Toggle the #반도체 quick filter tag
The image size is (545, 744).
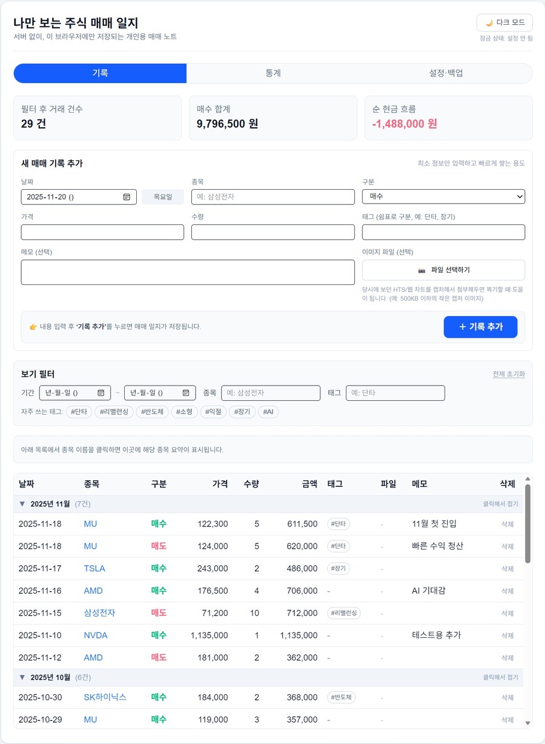coord(153,412)
